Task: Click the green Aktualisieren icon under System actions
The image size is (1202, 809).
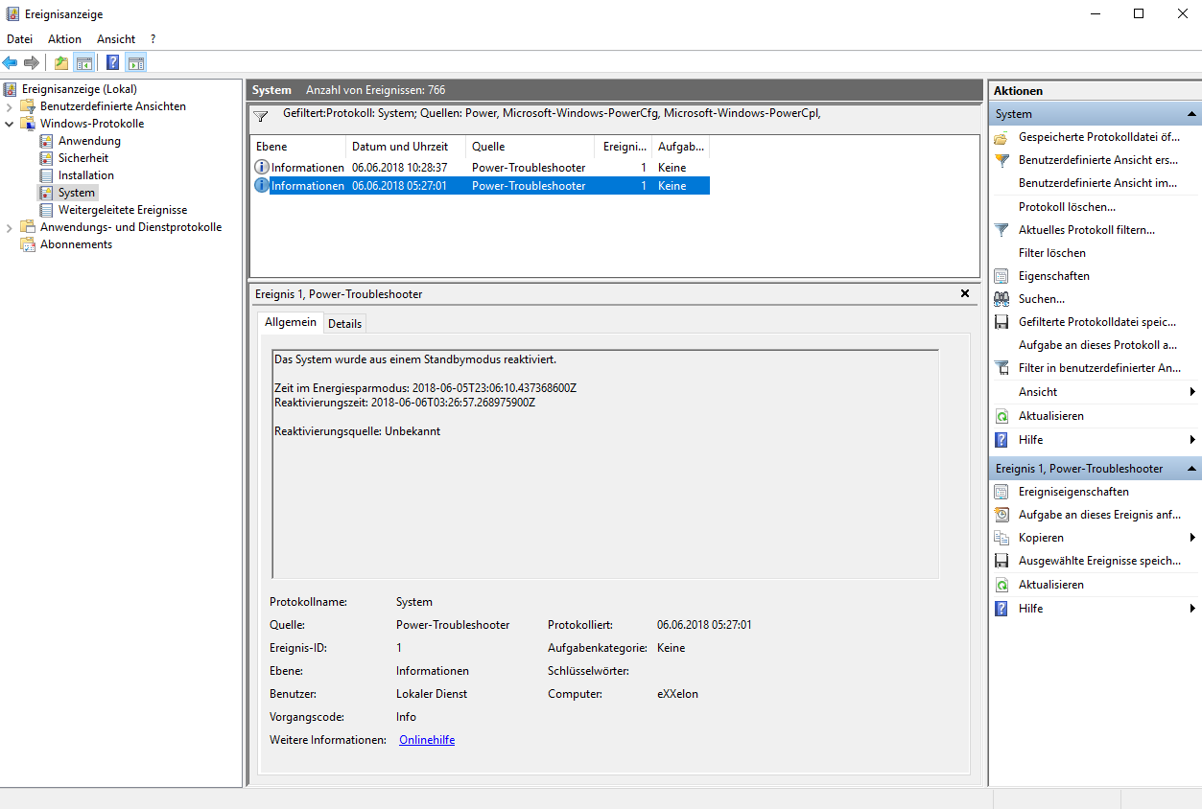Action: (x=1002, y=416)
